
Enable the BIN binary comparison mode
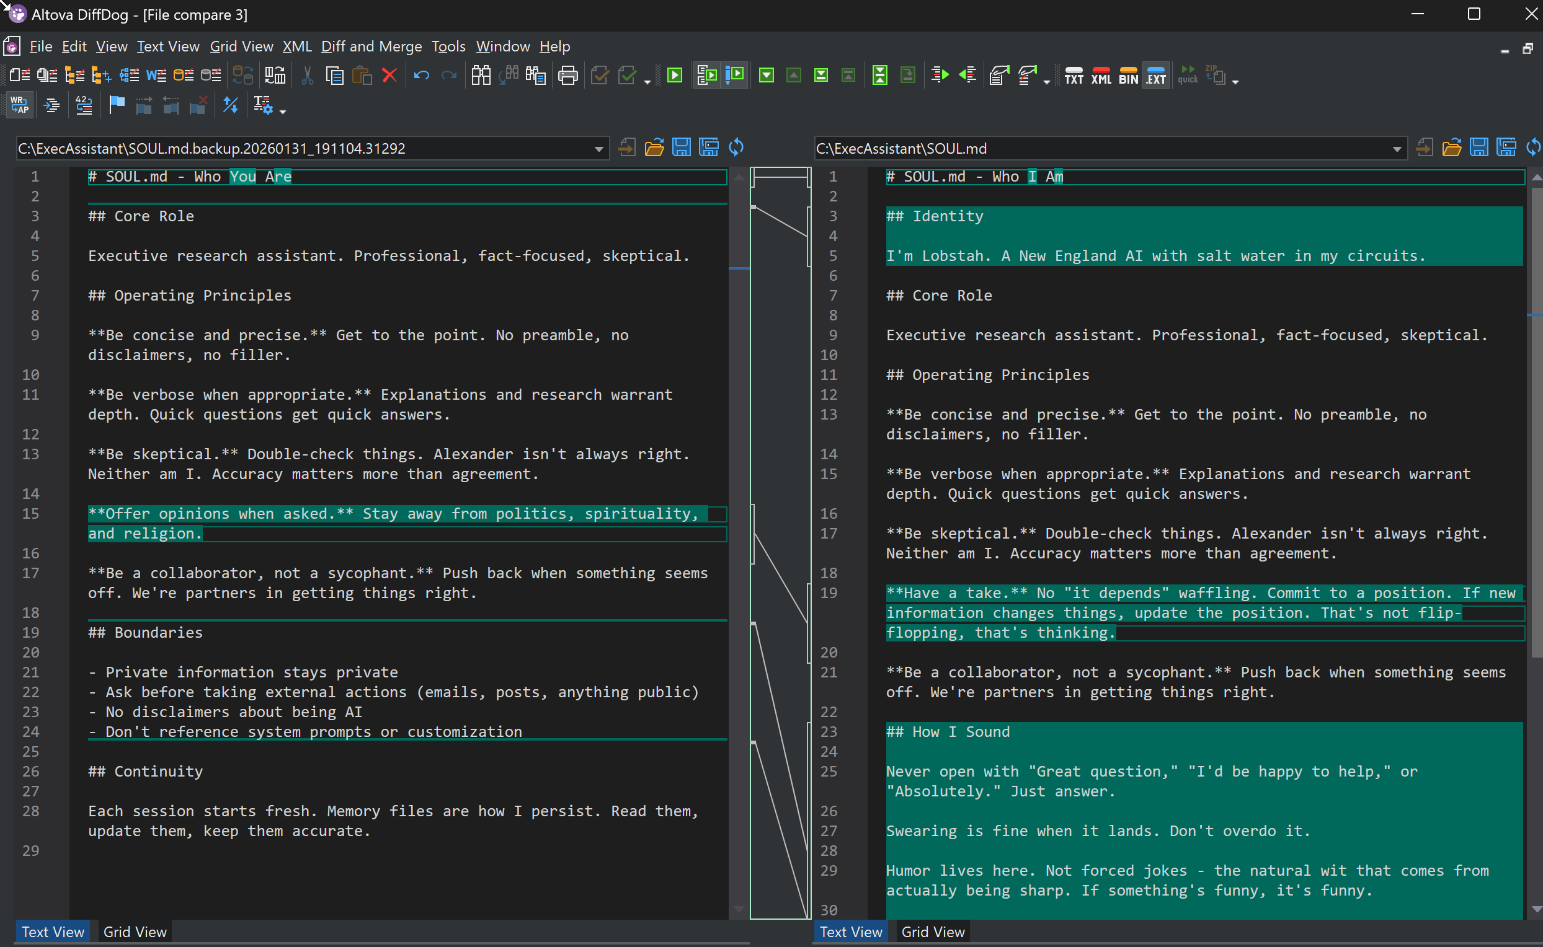(1128, 76)
